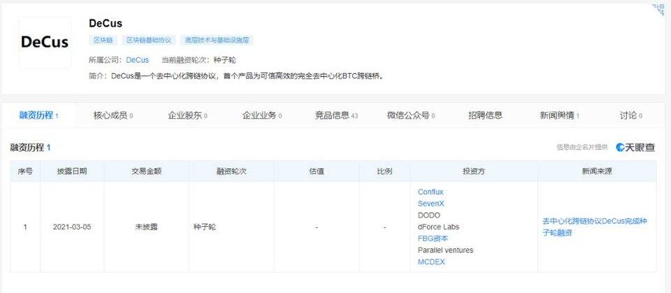Click the 比例 column header

tap(384, 172)
